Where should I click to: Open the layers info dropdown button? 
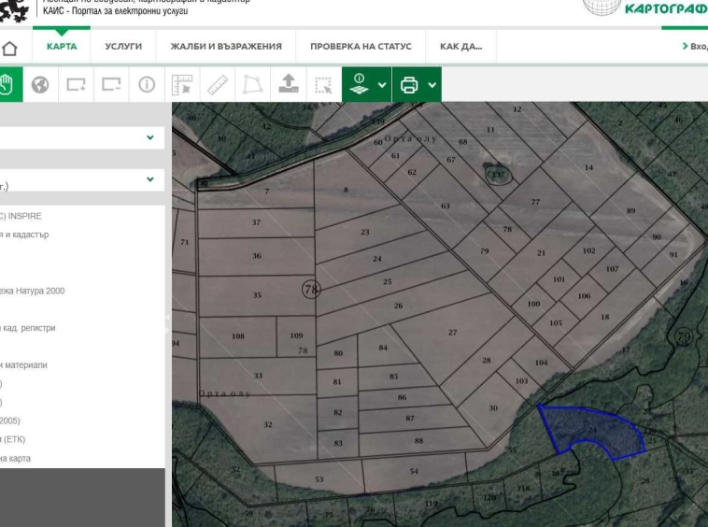point(366,84)
